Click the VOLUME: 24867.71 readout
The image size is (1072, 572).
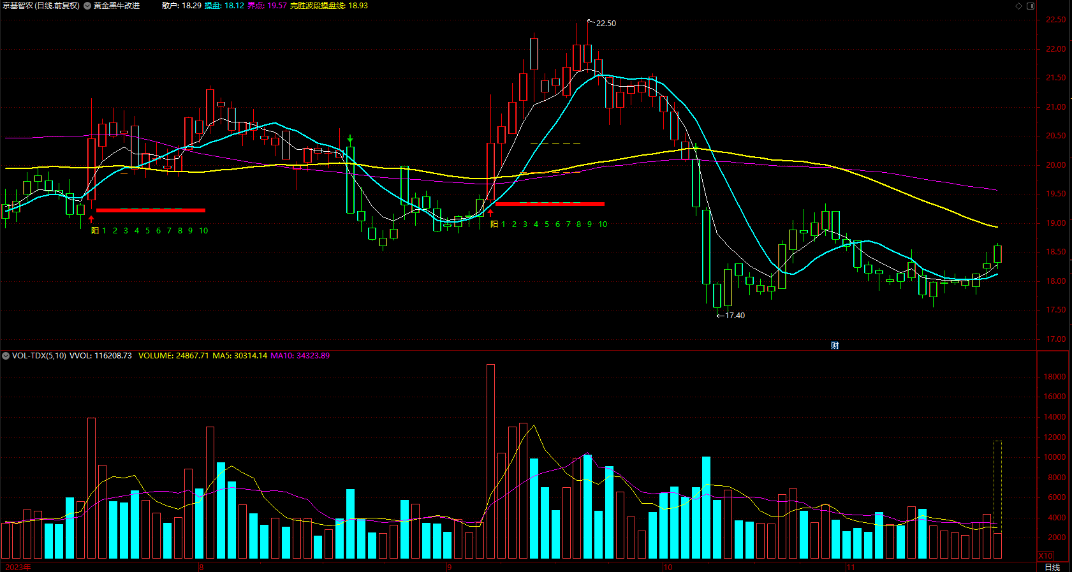173,356
